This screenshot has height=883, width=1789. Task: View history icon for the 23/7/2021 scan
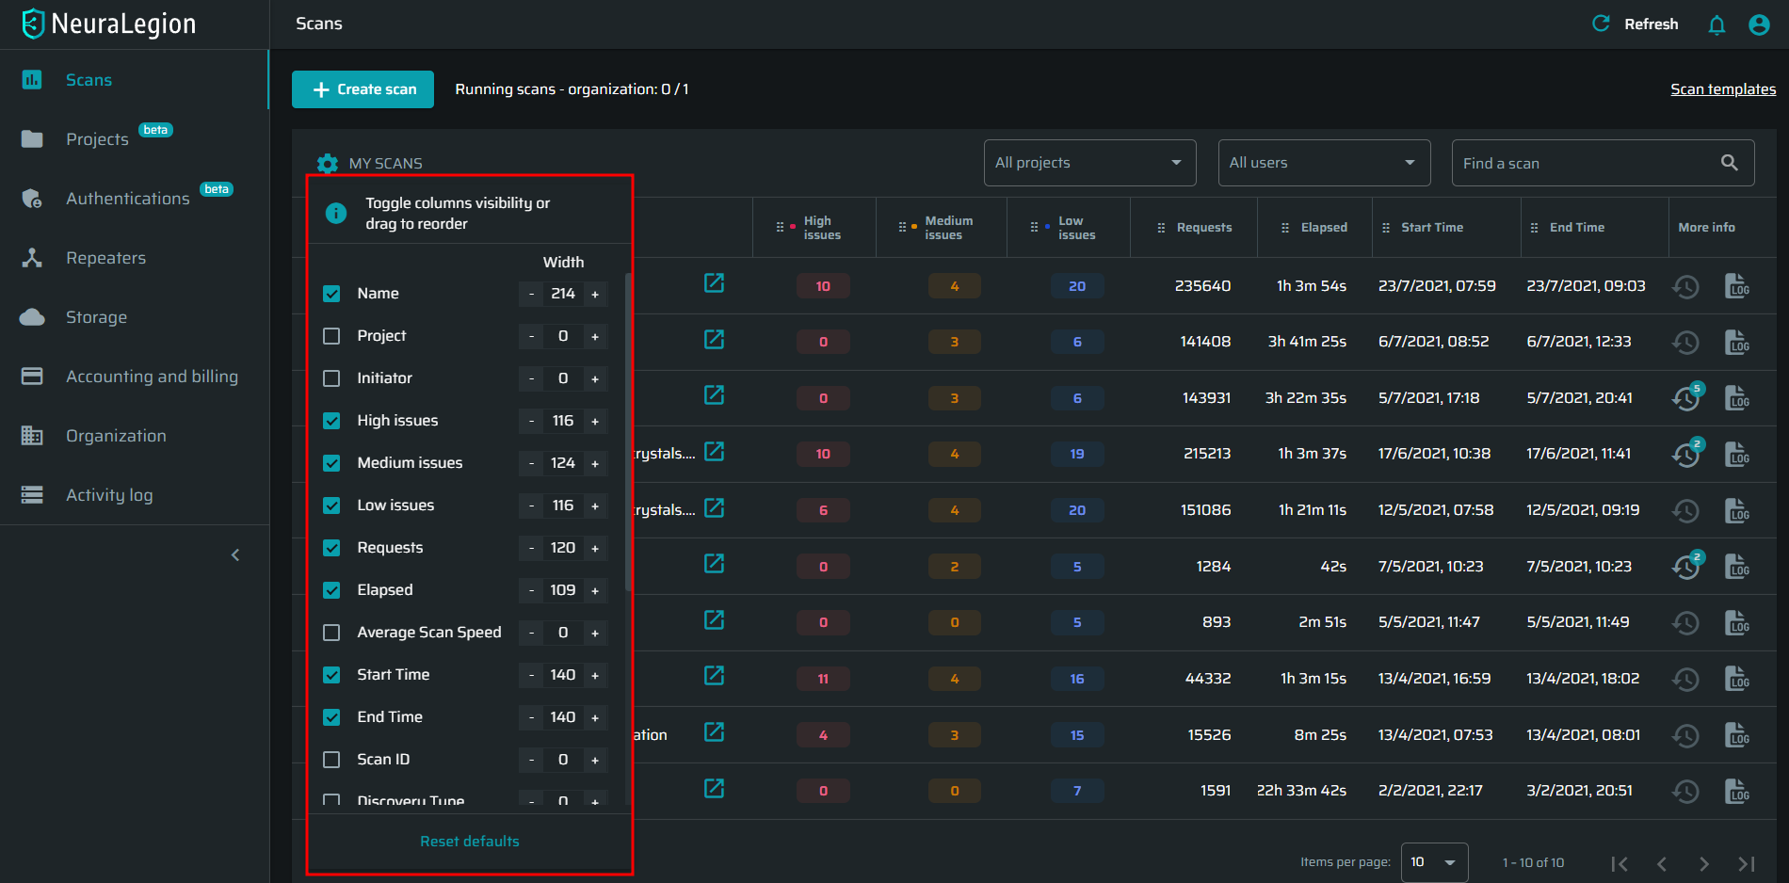(1685, 286)
